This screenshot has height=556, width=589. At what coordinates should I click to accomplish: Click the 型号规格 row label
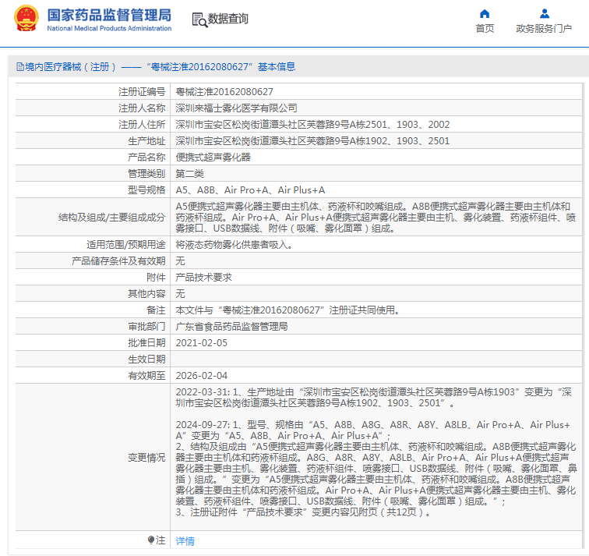coord(146,190)
